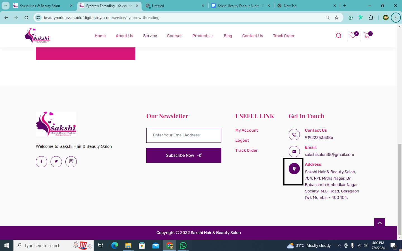Click the Subscribe Now button

click(x=184, y=155)
